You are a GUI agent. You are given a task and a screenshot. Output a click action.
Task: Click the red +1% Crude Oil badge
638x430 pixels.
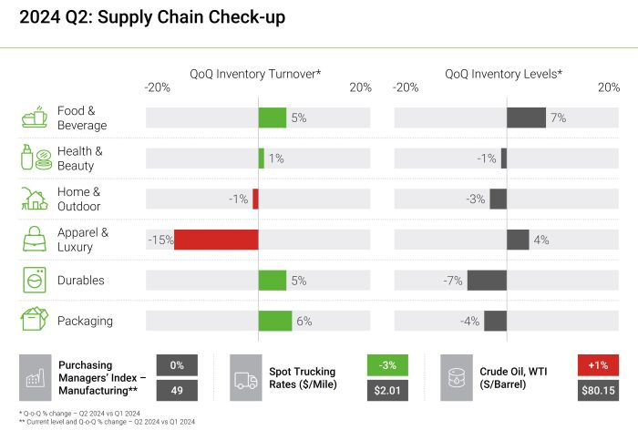597,365
